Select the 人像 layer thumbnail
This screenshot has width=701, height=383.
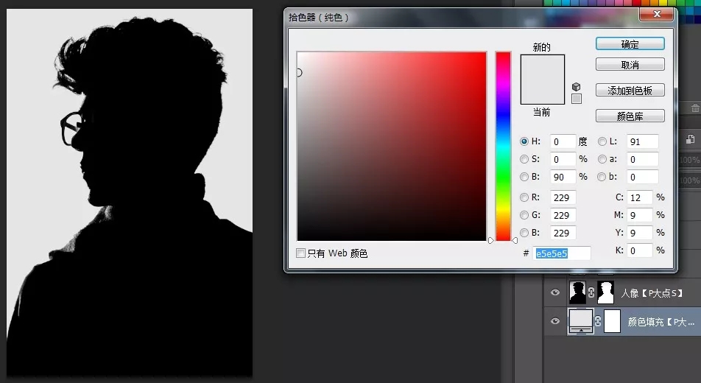pyautogui.click(x=577, y=292)
